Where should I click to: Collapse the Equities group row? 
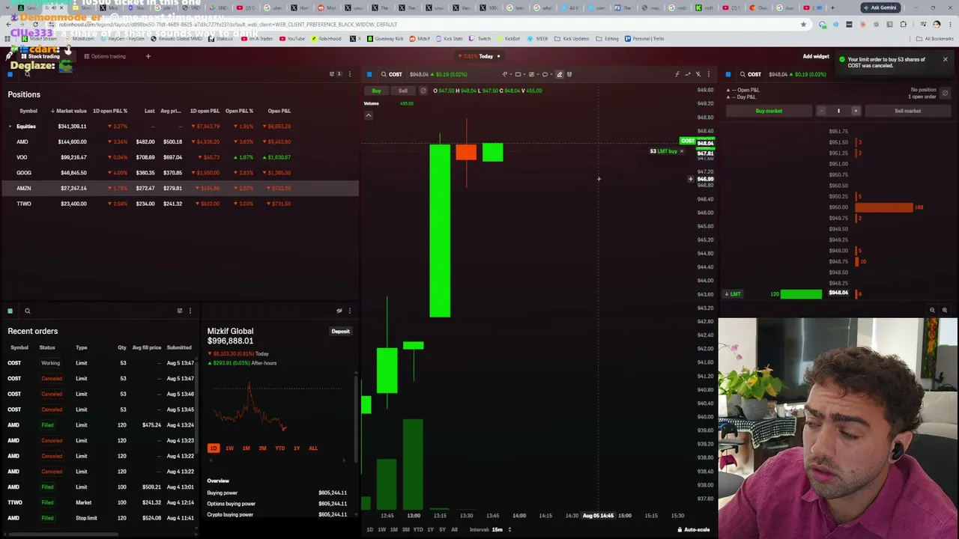(x=10, y=127)
